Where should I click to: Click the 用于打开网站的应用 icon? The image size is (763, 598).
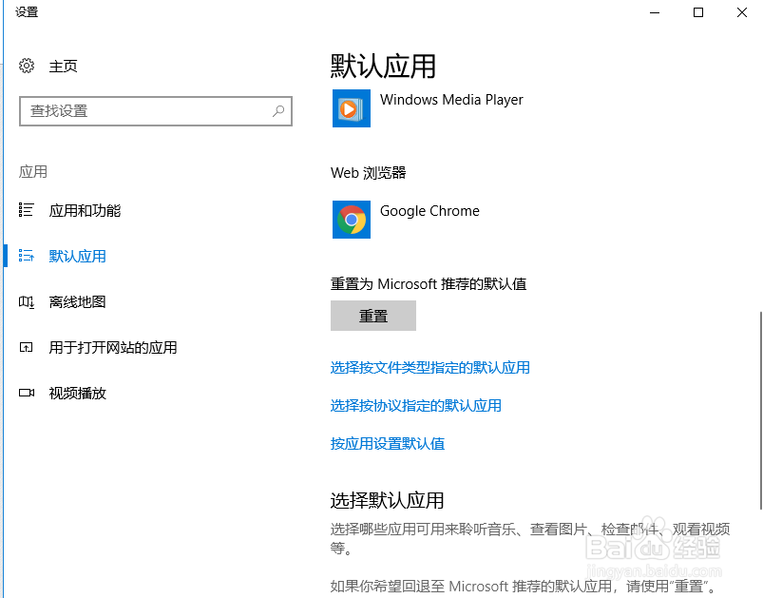[27, 347]
